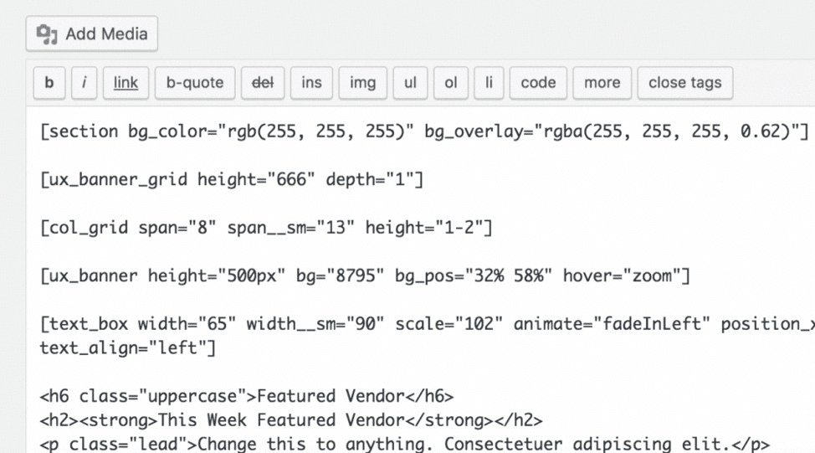Click the text_box width shortcode line

428,336
